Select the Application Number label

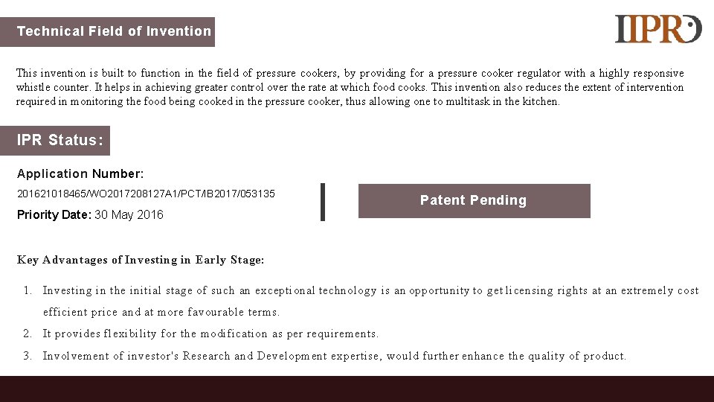coord(80,173)
